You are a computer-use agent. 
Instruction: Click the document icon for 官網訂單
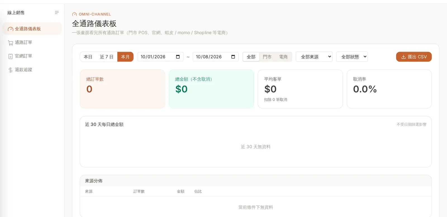(11, 56)
